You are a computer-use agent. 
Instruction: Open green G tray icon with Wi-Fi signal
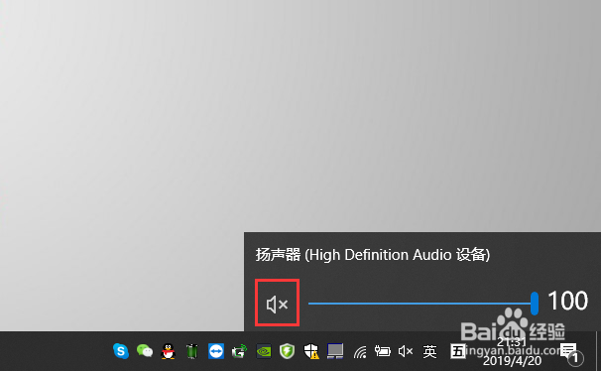[240, 351]
